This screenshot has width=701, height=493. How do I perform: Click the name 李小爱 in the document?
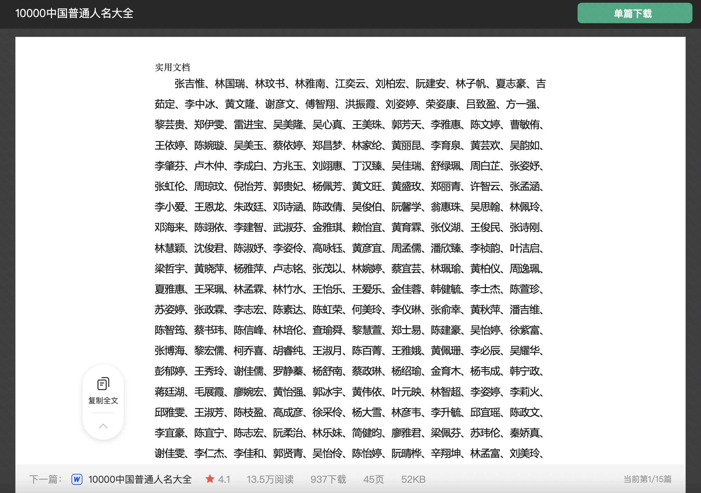[x=170, y=207]
